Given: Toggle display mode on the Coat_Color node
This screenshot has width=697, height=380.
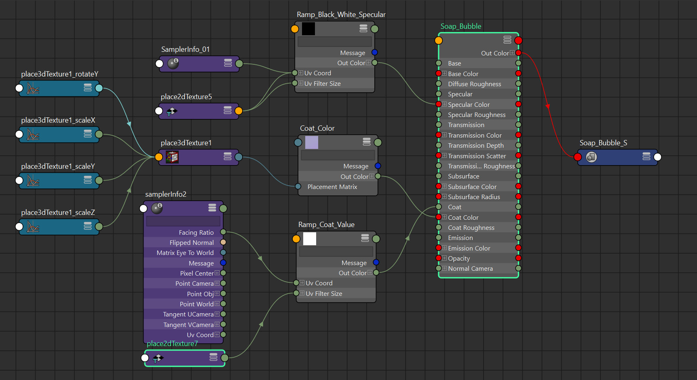Looking at the screenshot, I should (x=366, y=142).
